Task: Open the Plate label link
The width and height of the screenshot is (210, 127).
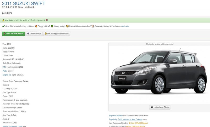Action: click(4, 71)
